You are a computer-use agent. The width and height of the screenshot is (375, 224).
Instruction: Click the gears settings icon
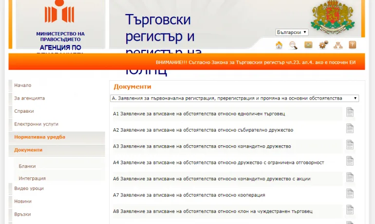[323, 45]
